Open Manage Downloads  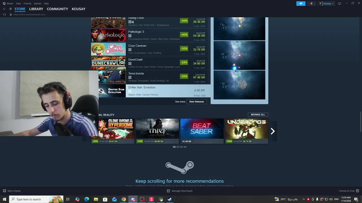180,191
